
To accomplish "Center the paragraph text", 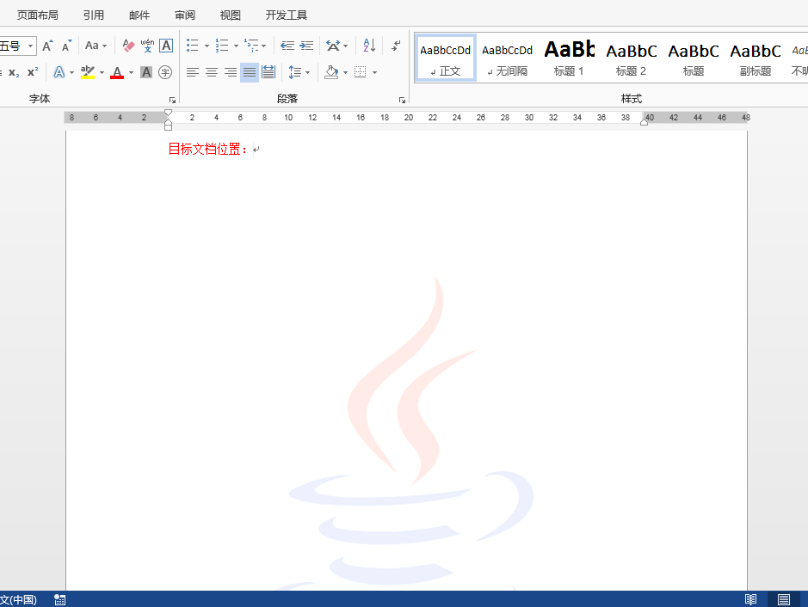I will coord(212,72).
